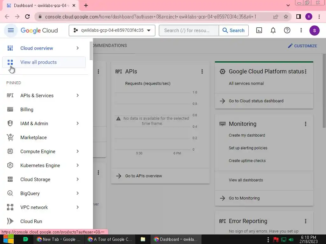Switch to A Tour of Google Cloud taskbar item
Viewport: 326px width, 244px height.
110,239
